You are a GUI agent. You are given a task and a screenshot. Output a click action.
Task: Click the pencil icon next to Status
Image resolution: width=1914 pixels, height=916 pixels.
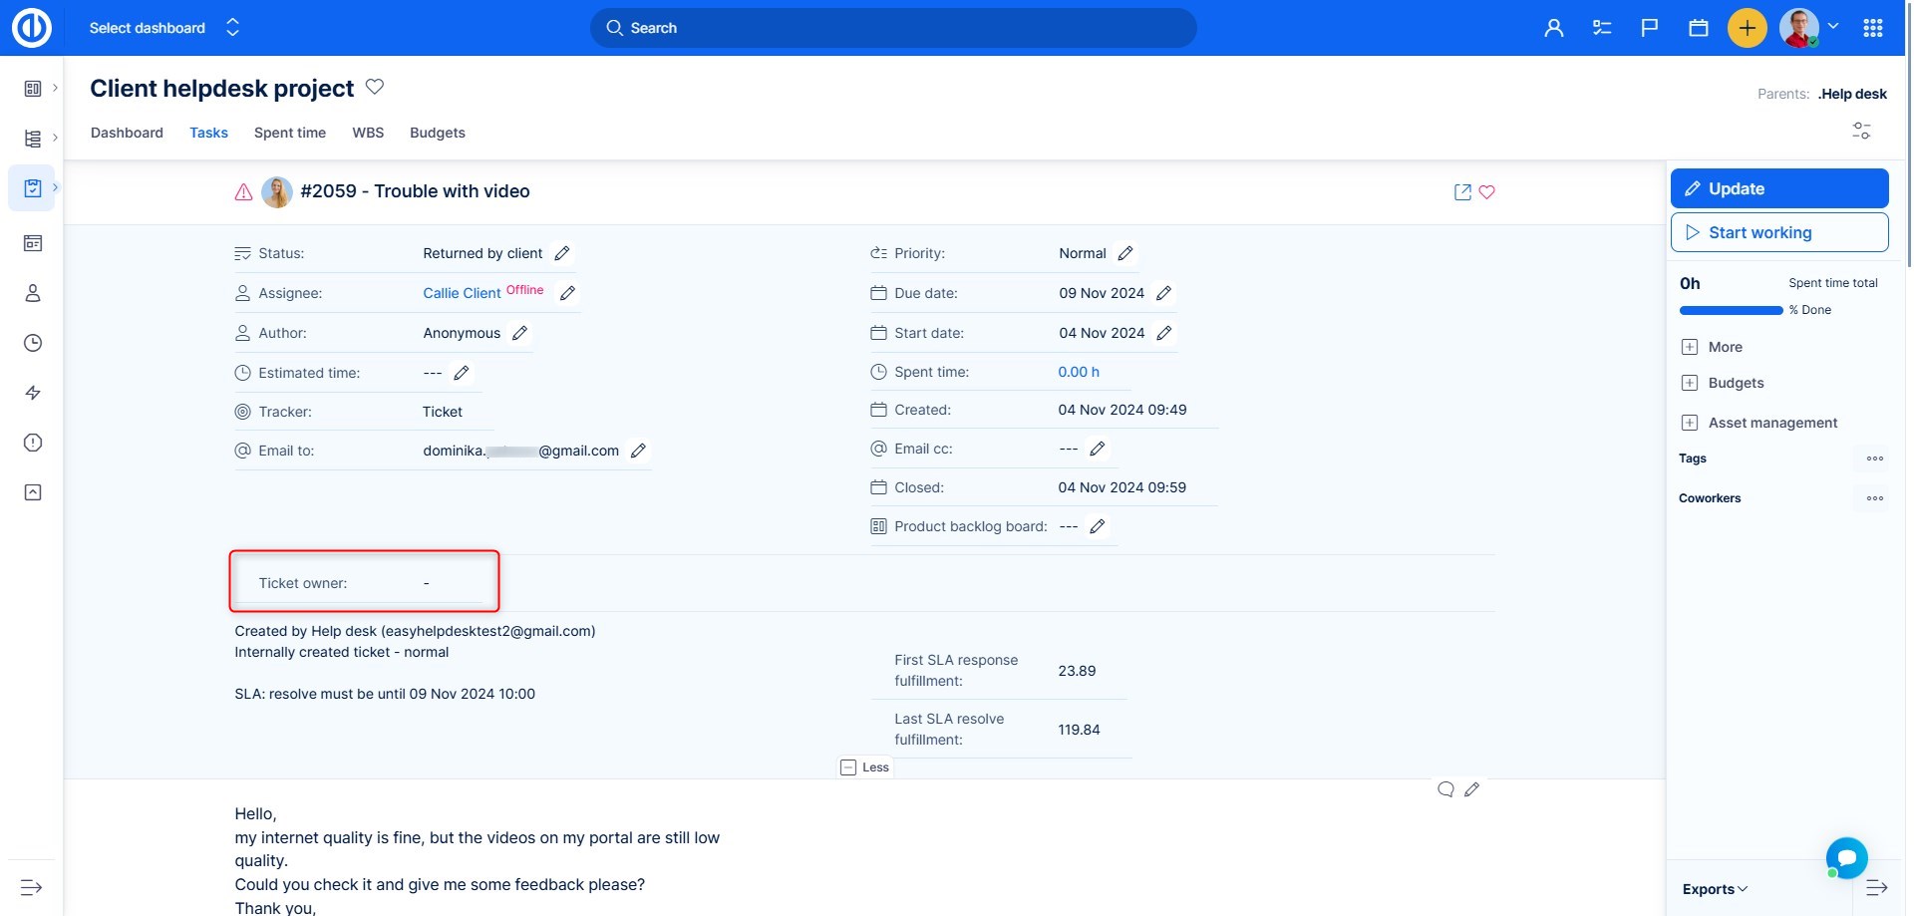562,253
